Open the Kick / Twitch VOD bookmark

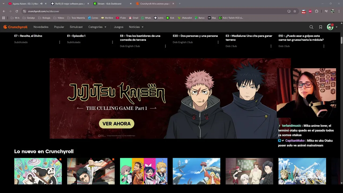(x=231, y=18)
